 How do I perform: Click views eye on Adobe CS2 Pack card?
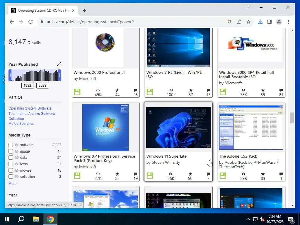point(243,174)
